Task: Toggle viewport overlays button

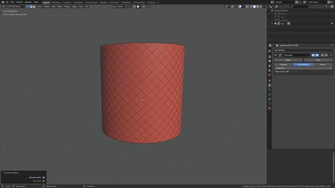Action: coord(240,7)
